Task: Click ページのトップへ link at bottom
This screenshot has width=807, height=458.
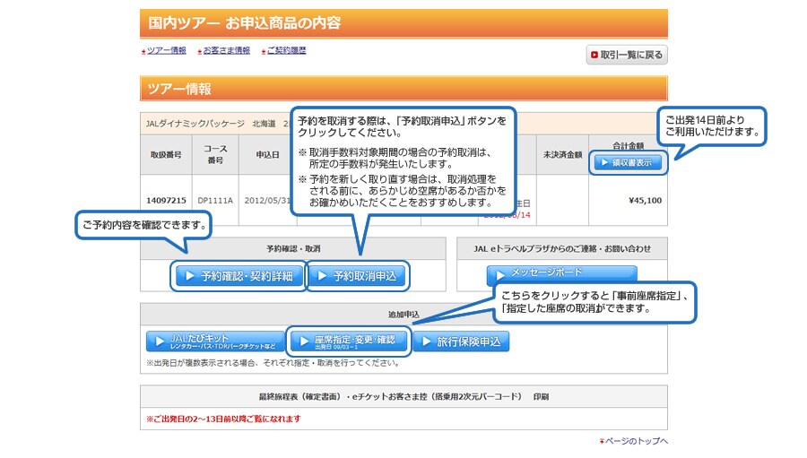Action: tap(635, 441)
